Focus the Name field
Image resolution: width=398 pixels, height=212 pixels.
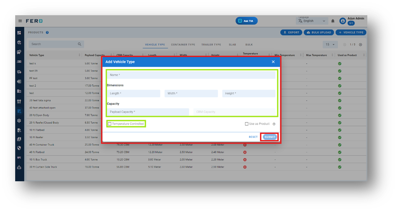point(191,75)
